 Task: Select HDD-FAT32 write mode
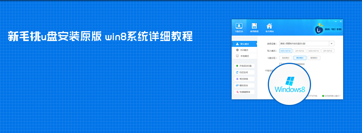pos(286,51)
